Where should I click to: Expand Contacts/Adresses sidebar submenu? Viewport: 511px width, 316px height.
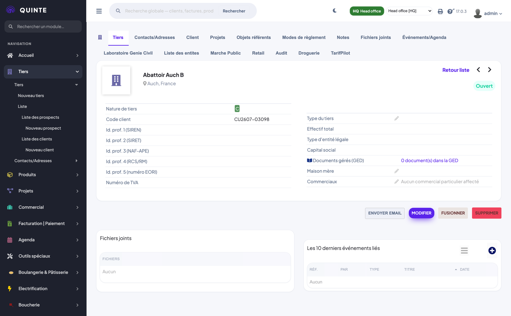pos(76,161)
